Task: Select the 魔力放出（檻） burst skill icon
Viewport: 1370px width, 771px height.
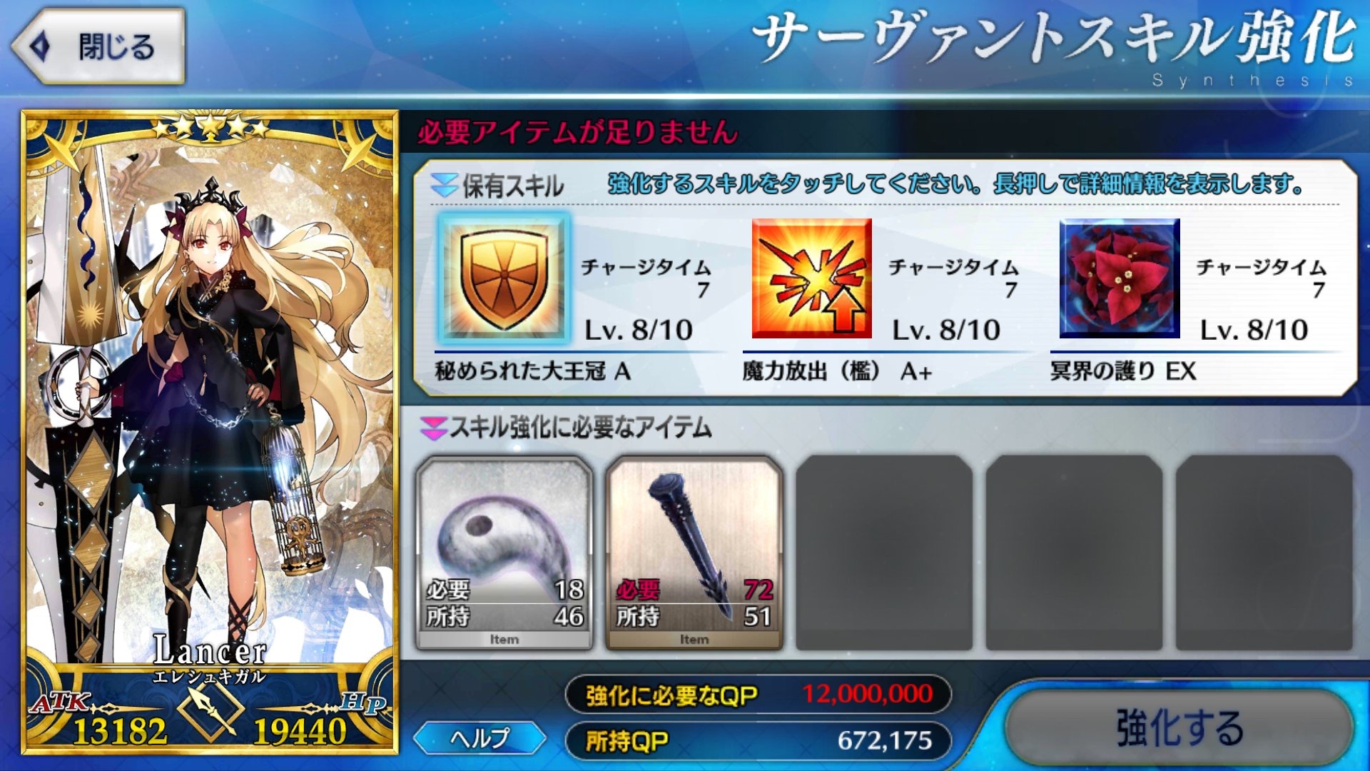Action: (x=812, y=278)
